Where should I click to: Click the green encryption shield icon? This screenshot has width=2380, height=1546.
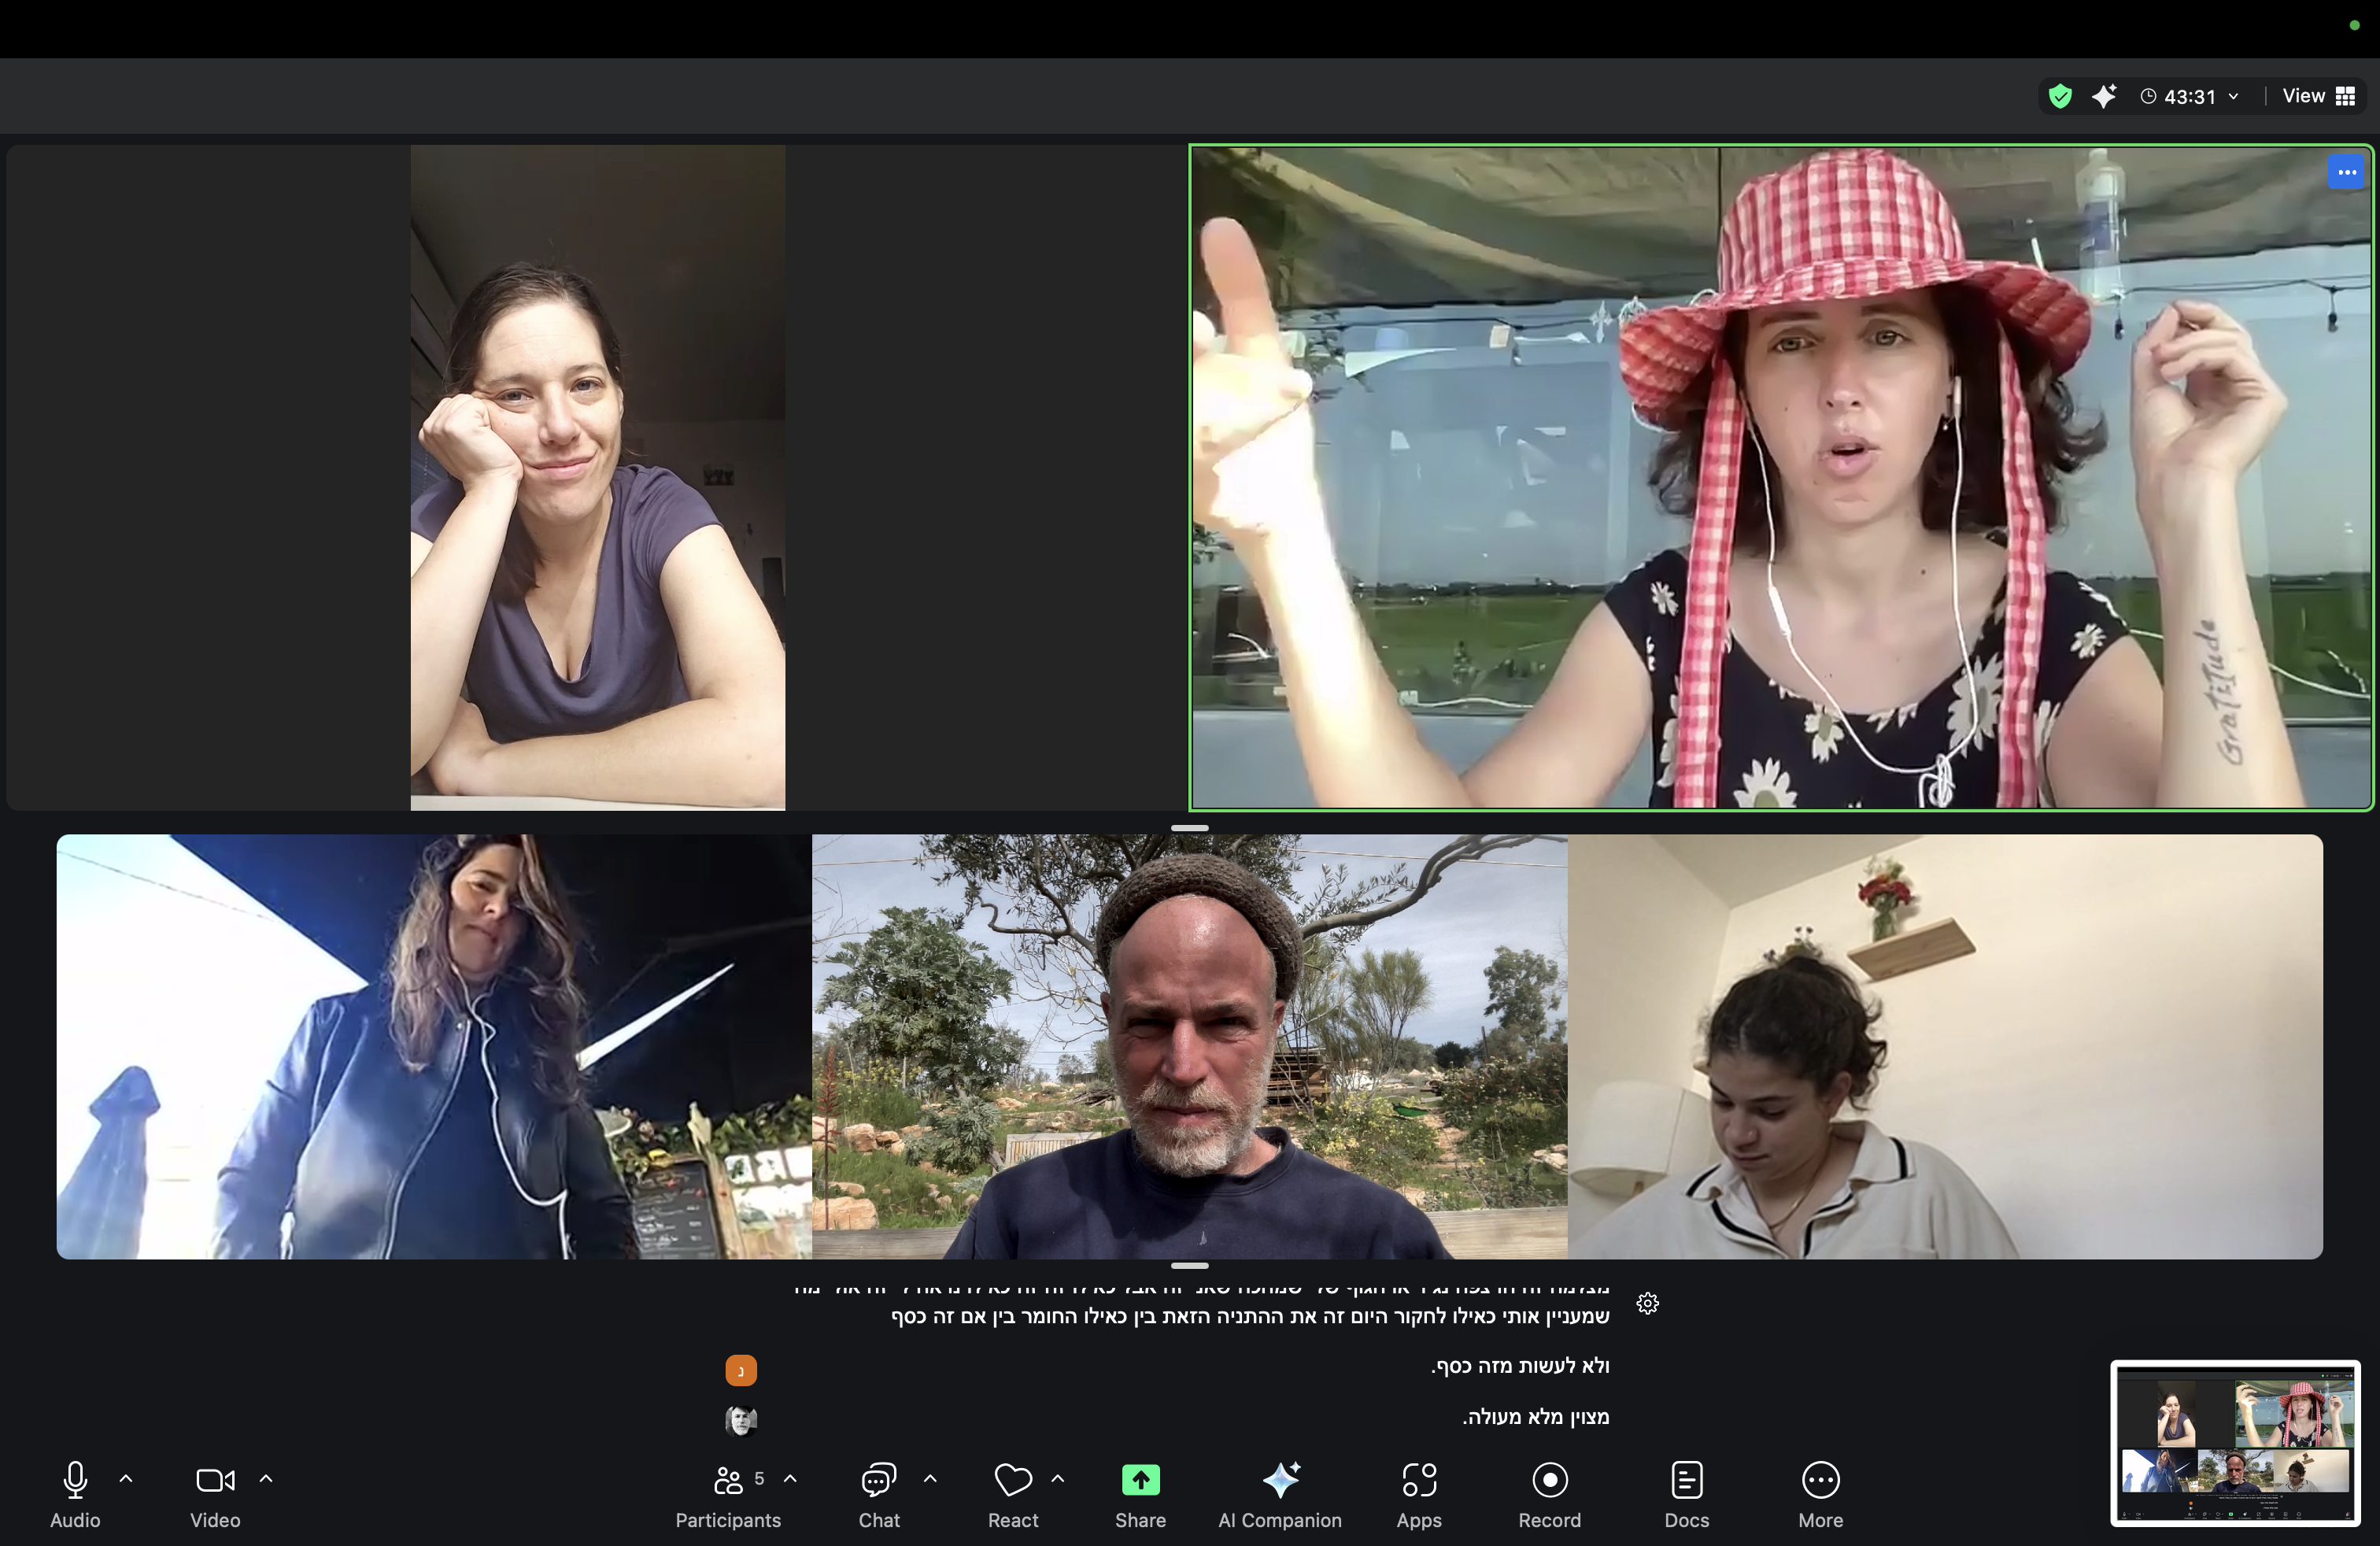point(2060,96)
